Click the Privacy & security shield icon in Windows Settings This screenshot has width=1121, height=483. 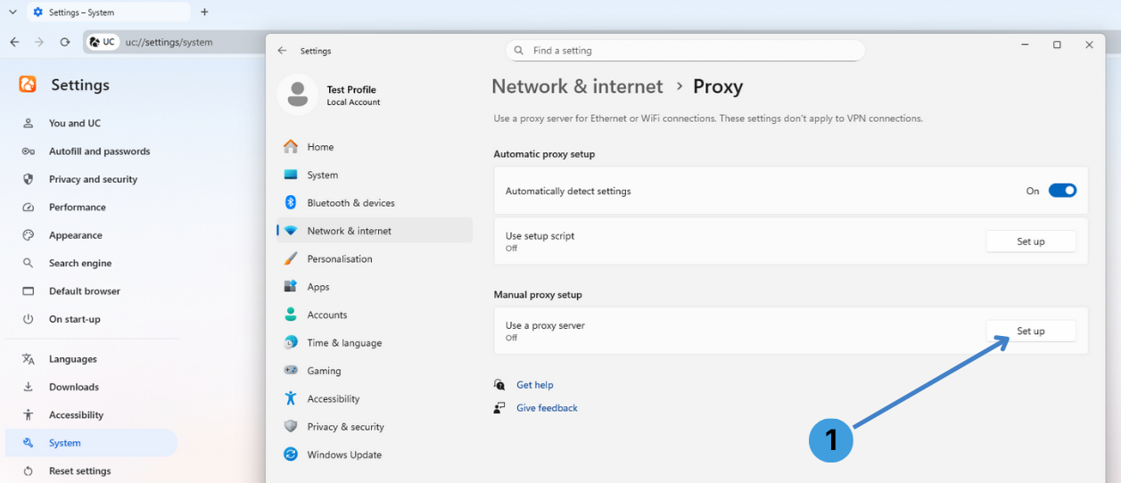[x=291, y=426]
